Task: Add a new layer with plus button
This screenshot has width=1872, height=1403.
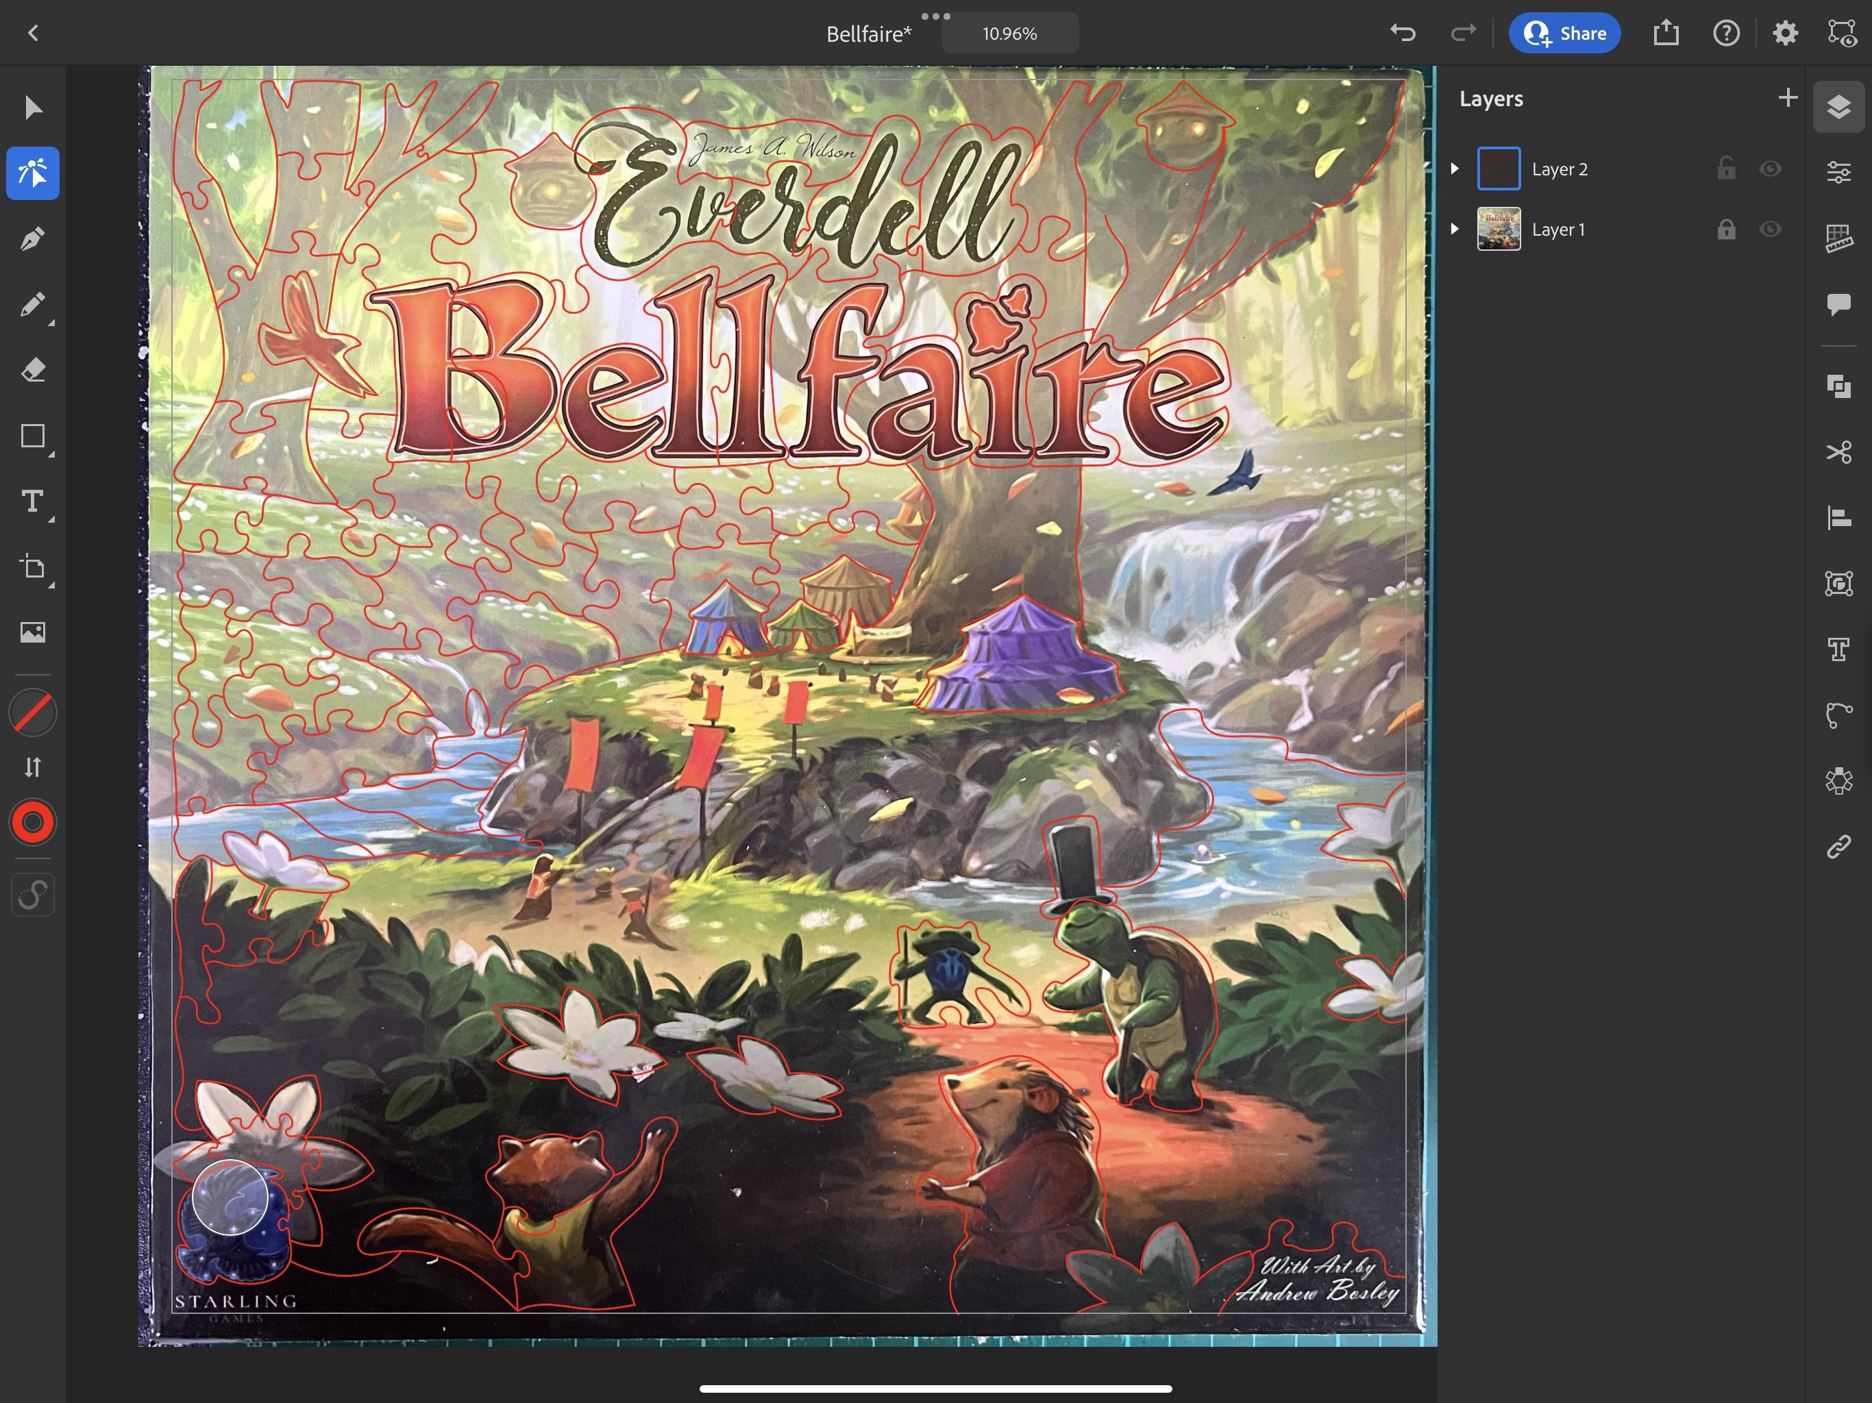Action: click(x=1787, y=98)
